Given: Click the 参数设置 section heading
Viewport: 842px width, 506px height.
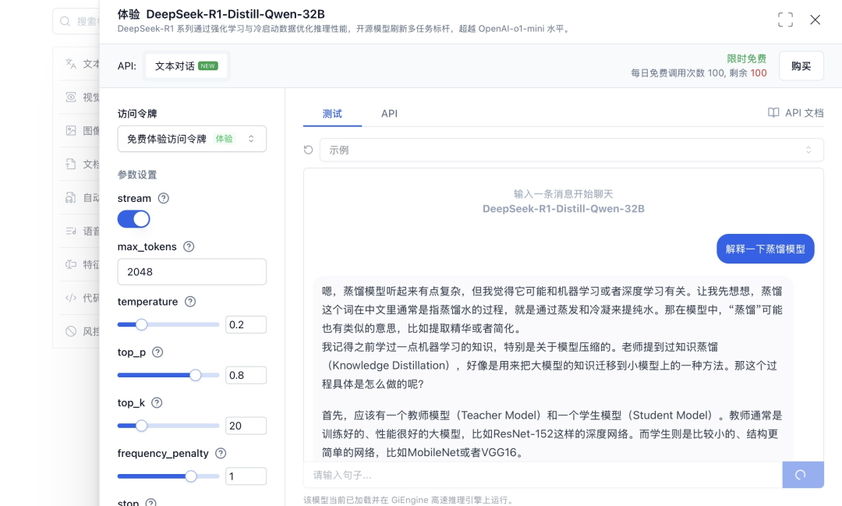Looking at the screenshot, I should point(137,175).
